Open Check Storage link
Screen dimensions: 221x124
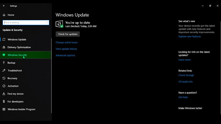pos(186,75)
